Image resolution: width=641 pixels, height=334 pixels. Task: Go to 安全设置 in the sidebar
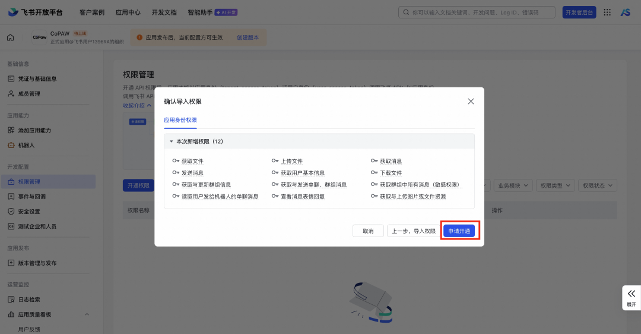point(29,211)
